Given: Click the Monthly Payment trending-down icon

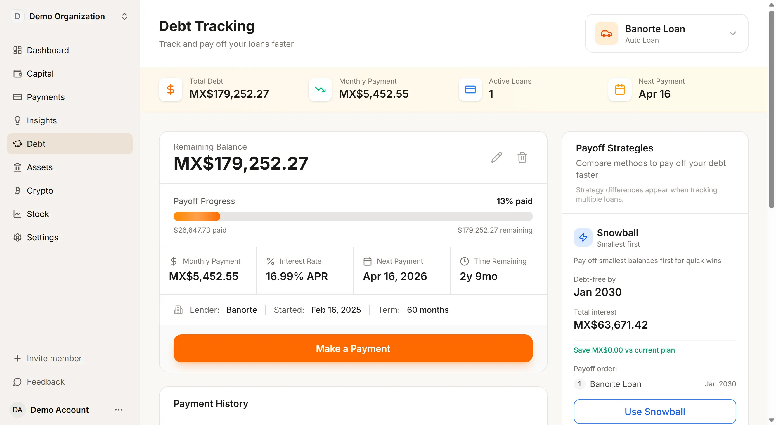Looking at the screenshot, I should click(x=320, y=89).
